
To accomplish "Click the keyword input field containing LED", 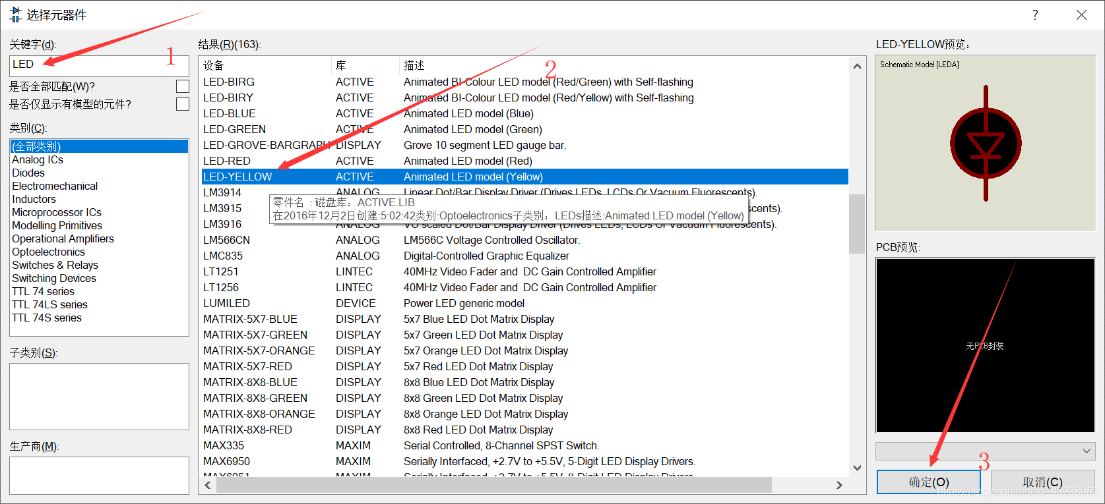I will point(99,65).
